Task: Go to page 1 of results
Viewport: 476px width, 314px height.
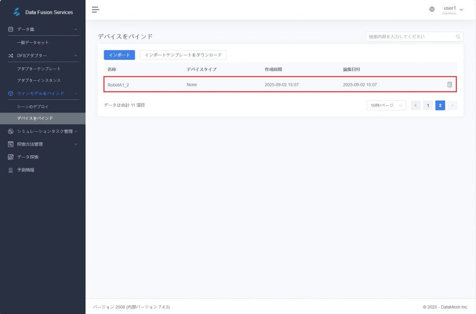Action: (428, 105)
